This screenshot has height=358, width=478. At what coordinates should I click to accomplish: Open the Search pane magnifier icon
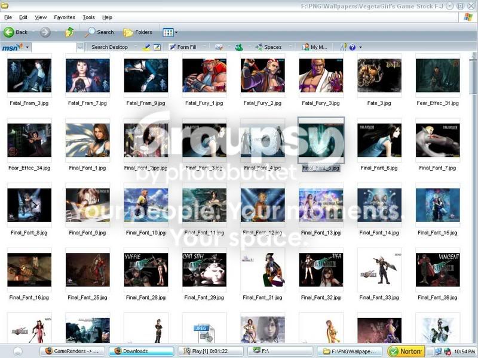[x=90, y=32]
